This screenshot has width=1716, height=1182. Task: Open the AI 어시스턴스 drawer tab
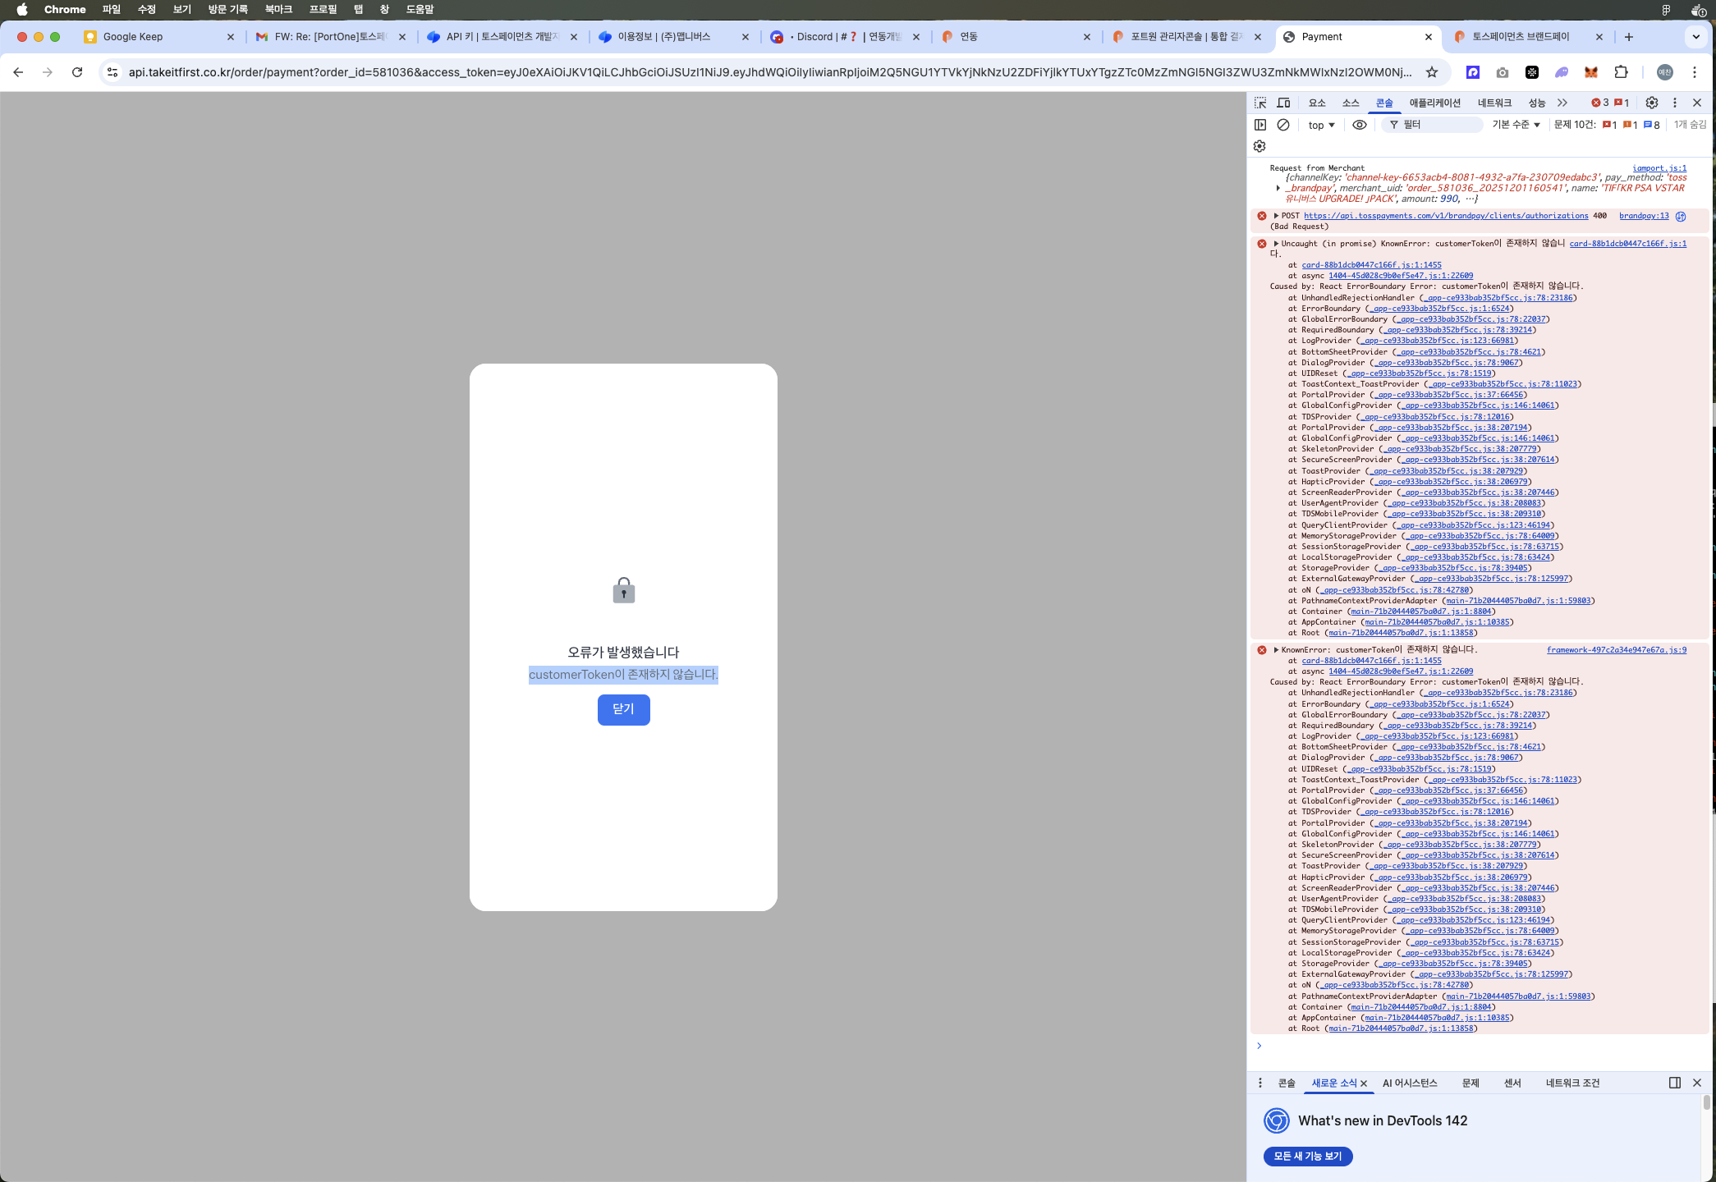tap(1410, 1083)
